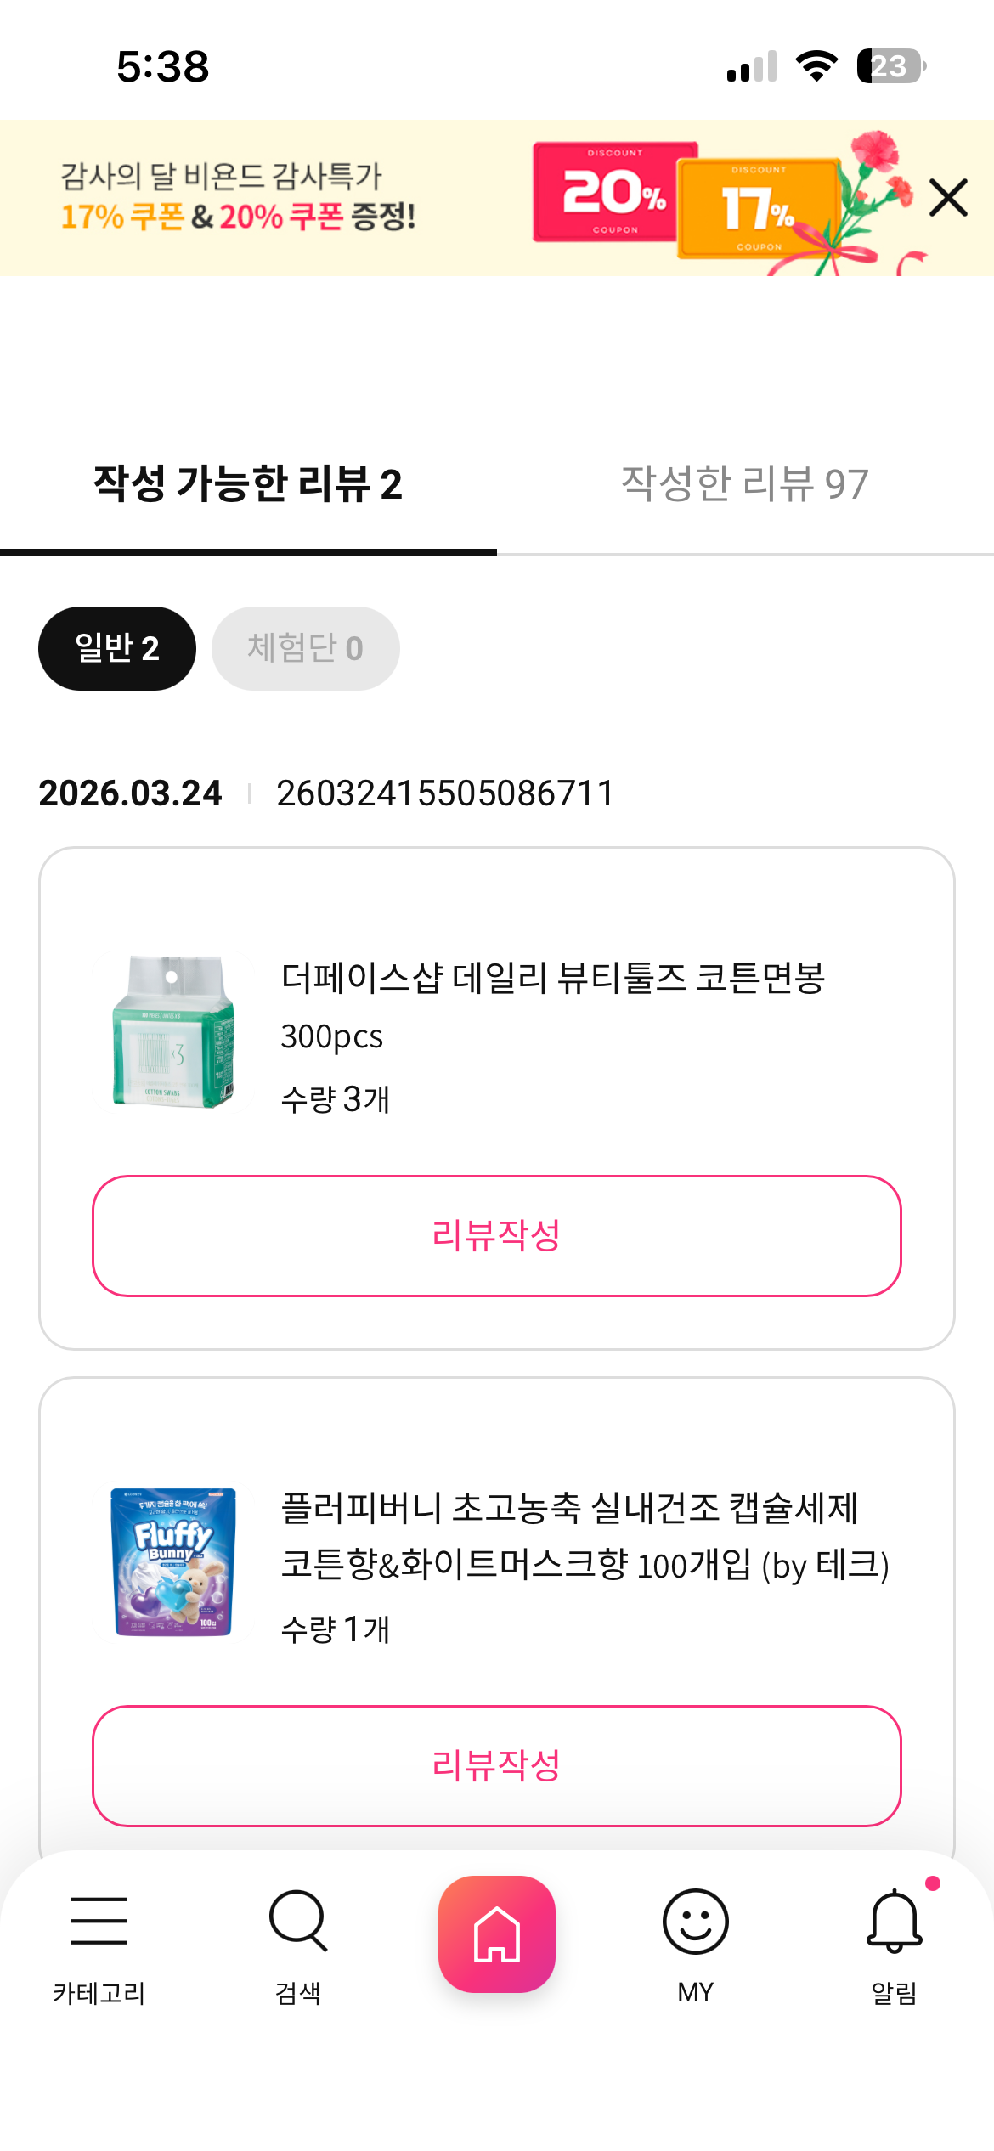
Task: Open the Fluffy Bunny detergent thumbnail
Action: 173,1561
